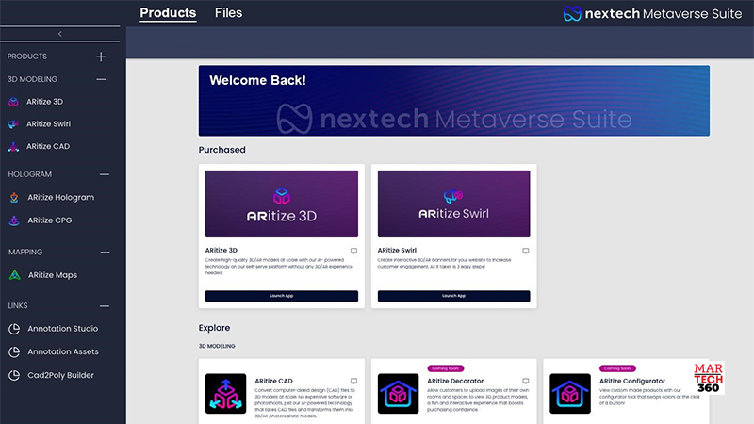Open the Annotation Assets link

(63, 351)
